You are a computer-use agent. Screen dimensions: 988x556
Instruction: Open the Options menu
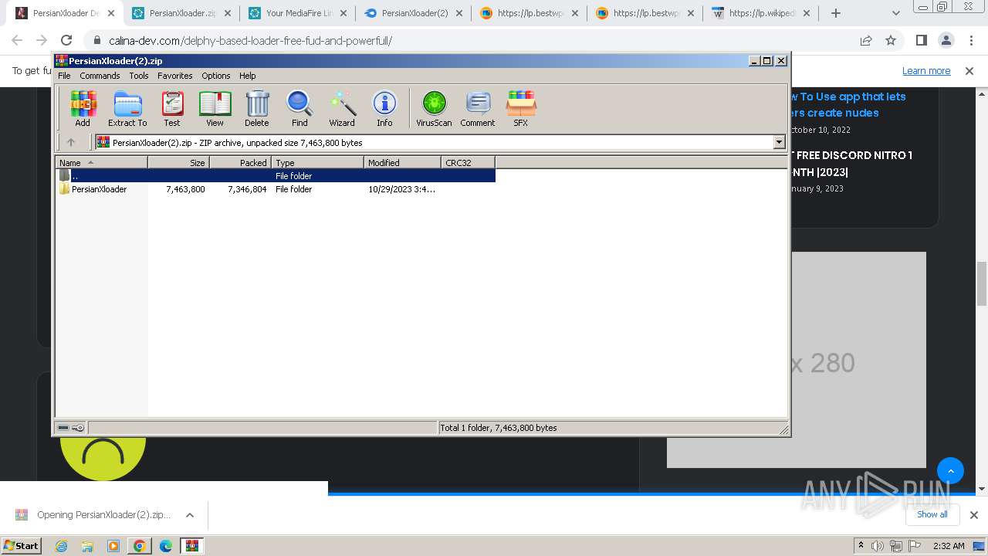[x=216, y=76]
